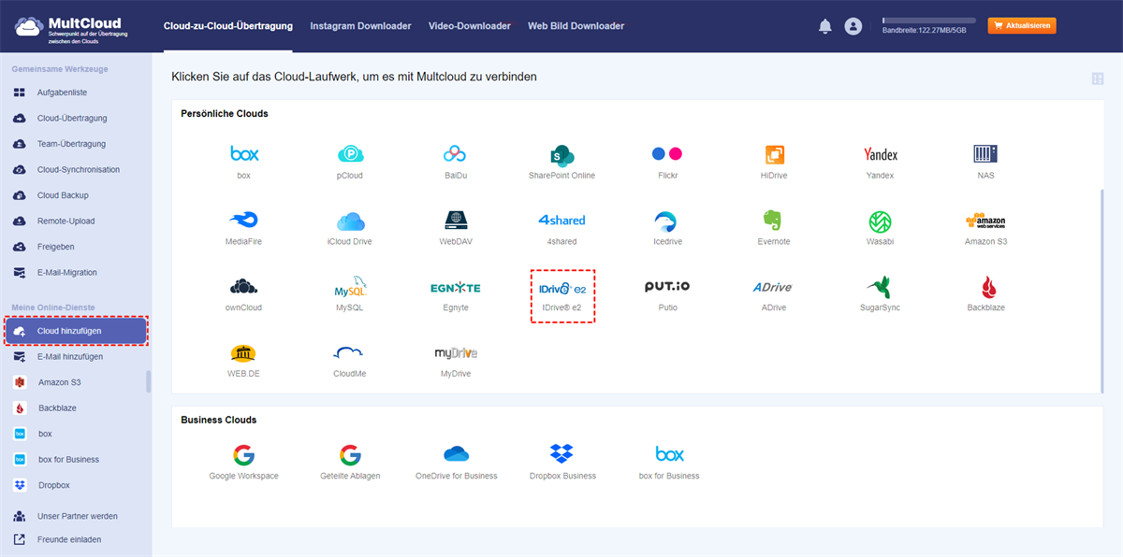Choose the iCloud Drive icon
Viewport: 1123px width, 557px height.
click(x=350, y=221)
